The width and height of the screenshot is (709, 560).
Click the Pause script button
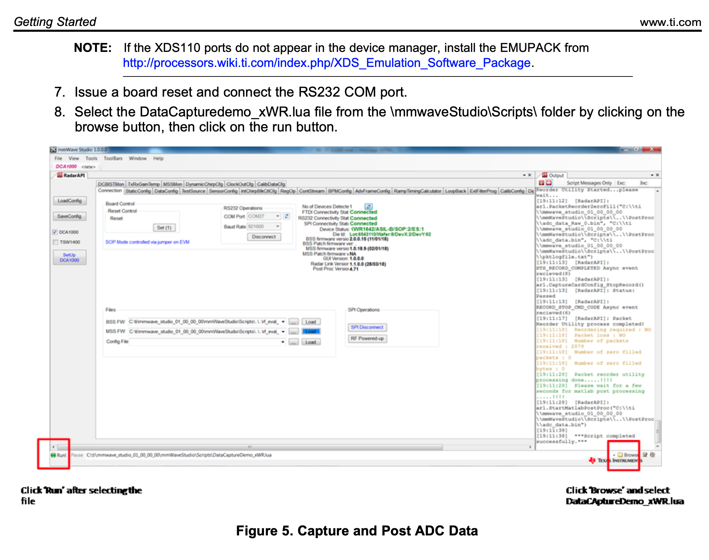(77, 455)
